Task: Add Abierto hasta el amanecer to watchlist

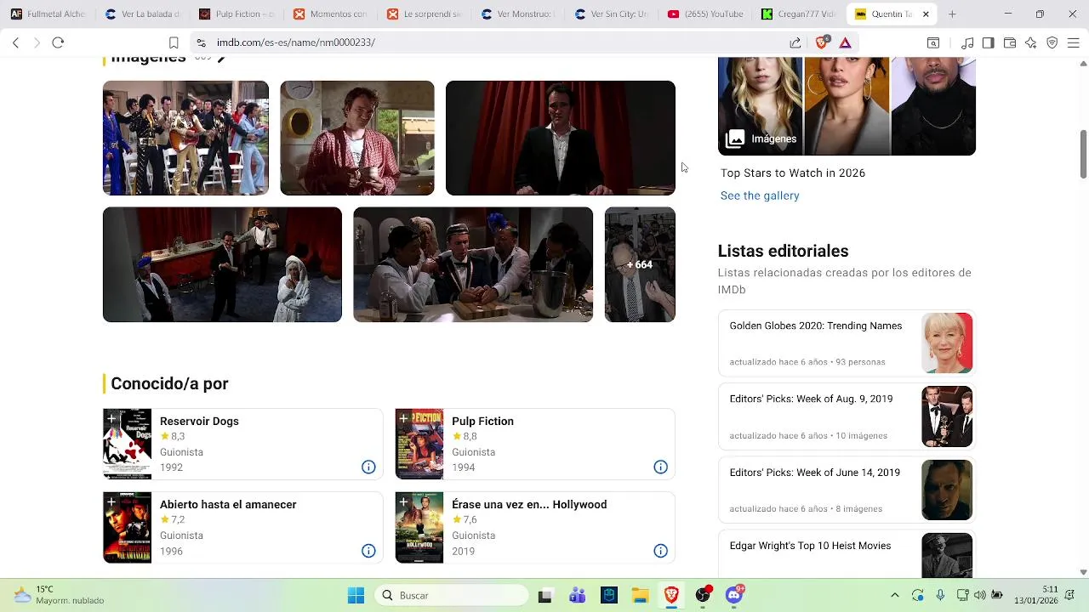Action: [x=111, y=502]
